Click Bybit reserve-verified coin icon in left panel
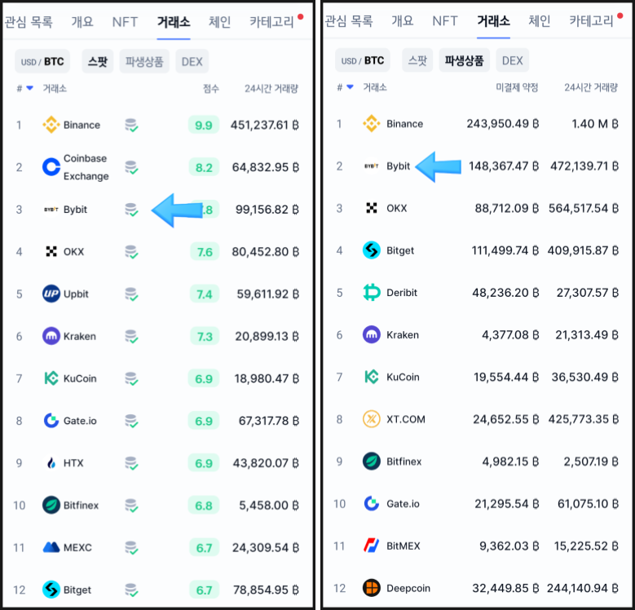The width and height of the screenshot is (635, 610). click(x=131, y=210)
